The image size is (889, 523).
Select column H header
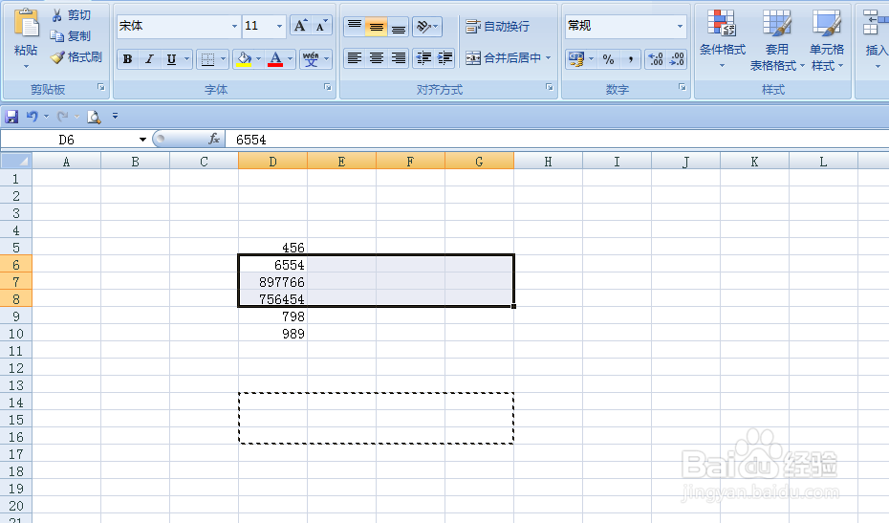549,162
